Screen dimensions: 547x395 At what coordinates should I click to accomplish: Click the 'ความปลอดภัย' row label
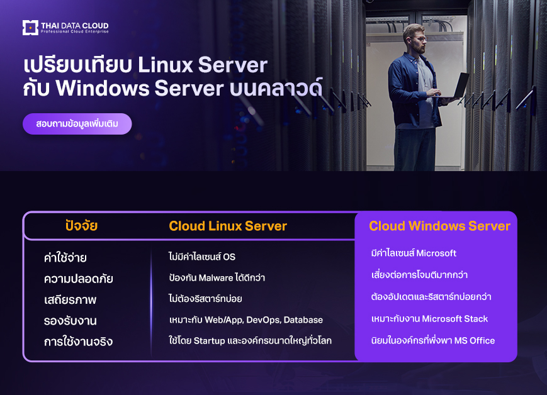[78, 279]
